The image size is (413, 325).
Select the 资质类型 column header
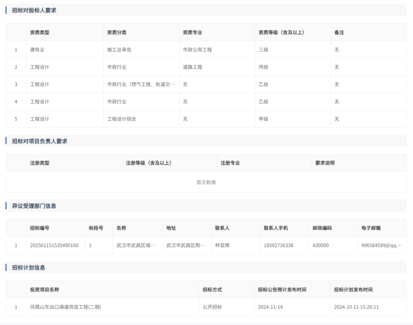coord(40,32)
